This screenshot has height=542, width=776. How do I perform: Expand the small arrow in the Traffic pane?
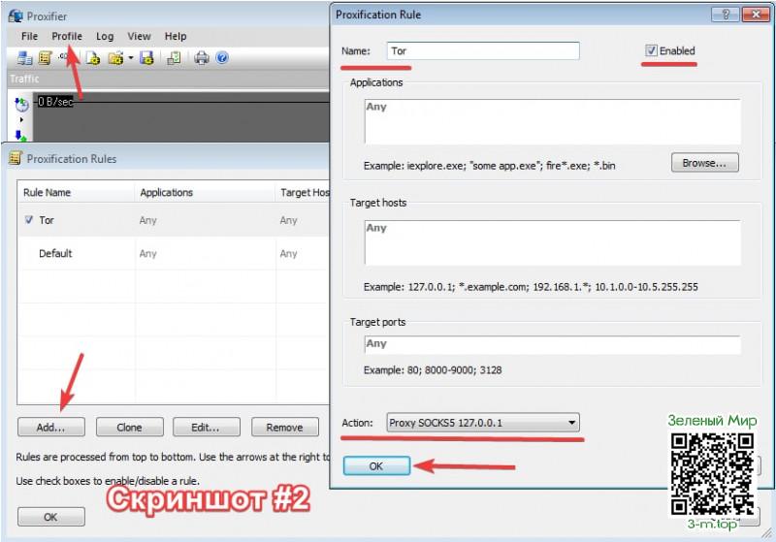pyautogui.click(x=21, y=119)
